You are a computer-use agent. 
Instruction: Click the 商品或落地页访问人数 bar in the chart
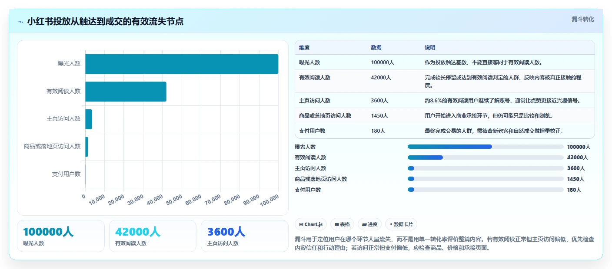pyautogui.click(x=86, y=147)
